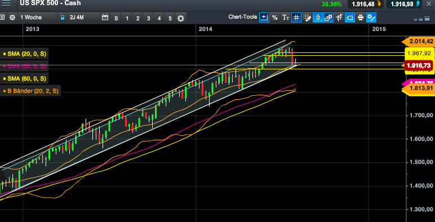Toggle the return-arrow chart tool
The width and height of the screenshot is (435, 222).
click(264, 18)
